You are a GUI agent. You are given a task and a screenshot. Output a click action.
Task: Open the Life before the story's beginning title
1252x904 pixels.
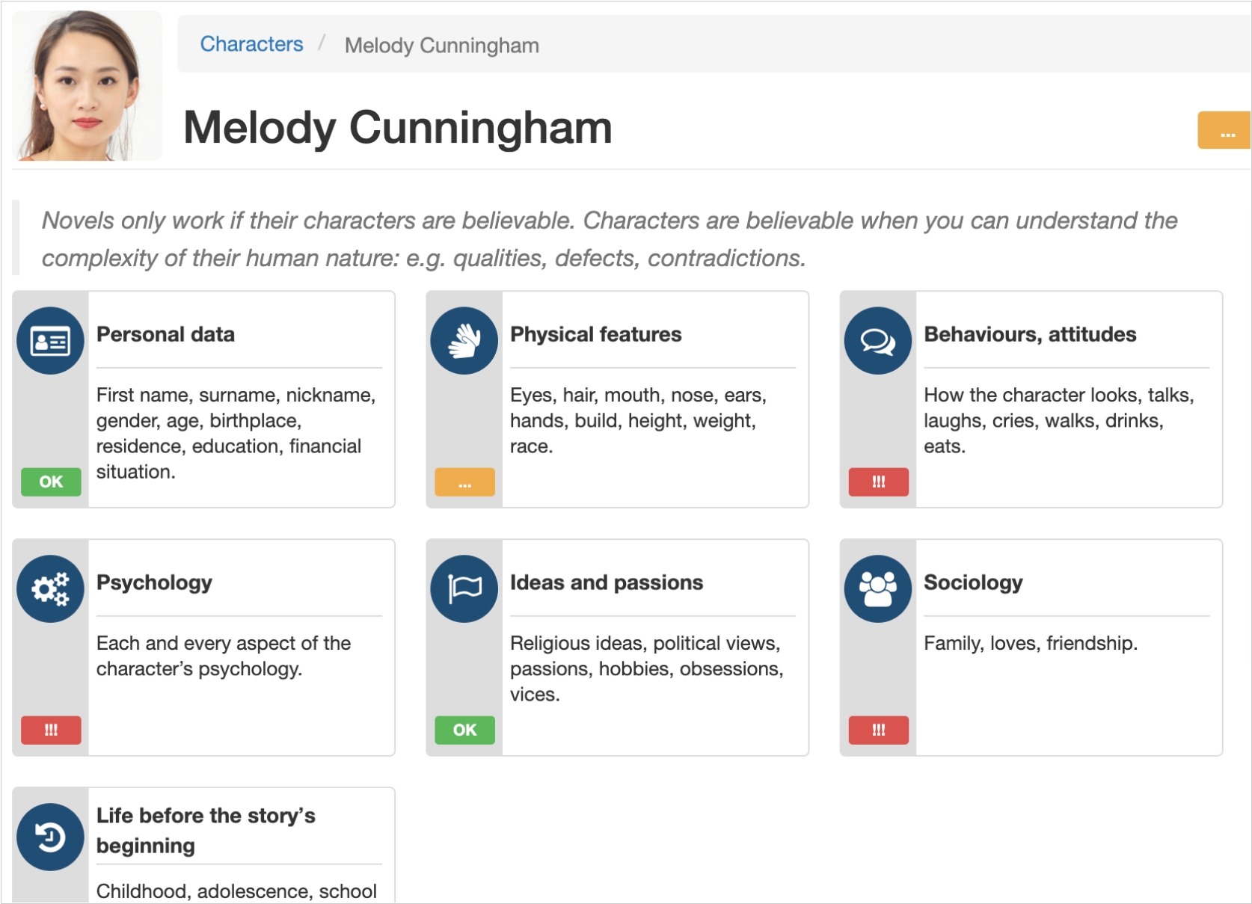point(206,830)
